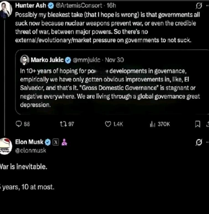Screen dimensions: 209x214
Task: Click the X affiliate badge beside Elon Musk
Action: pyautogui.click(x=56, y=142)
